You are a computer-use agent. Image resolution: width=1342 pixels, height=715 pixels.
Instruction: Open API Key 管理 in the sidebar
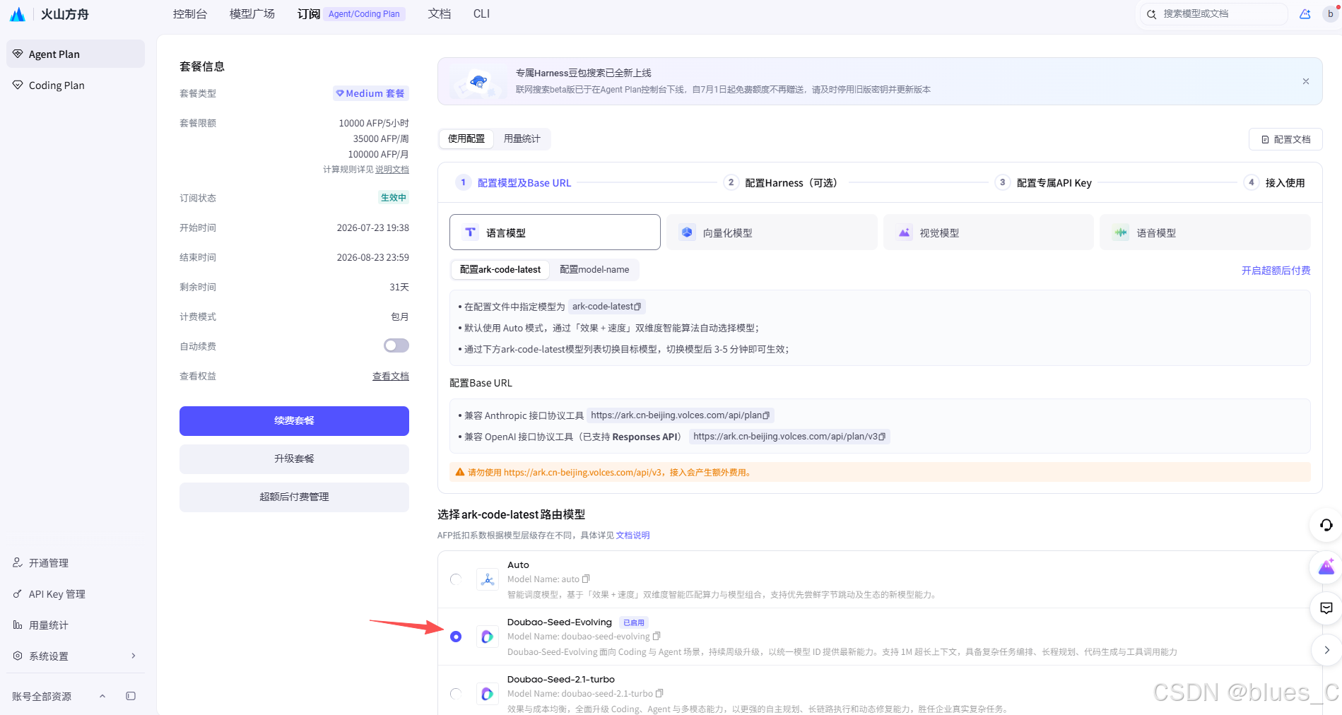click(x=76, y=594)
